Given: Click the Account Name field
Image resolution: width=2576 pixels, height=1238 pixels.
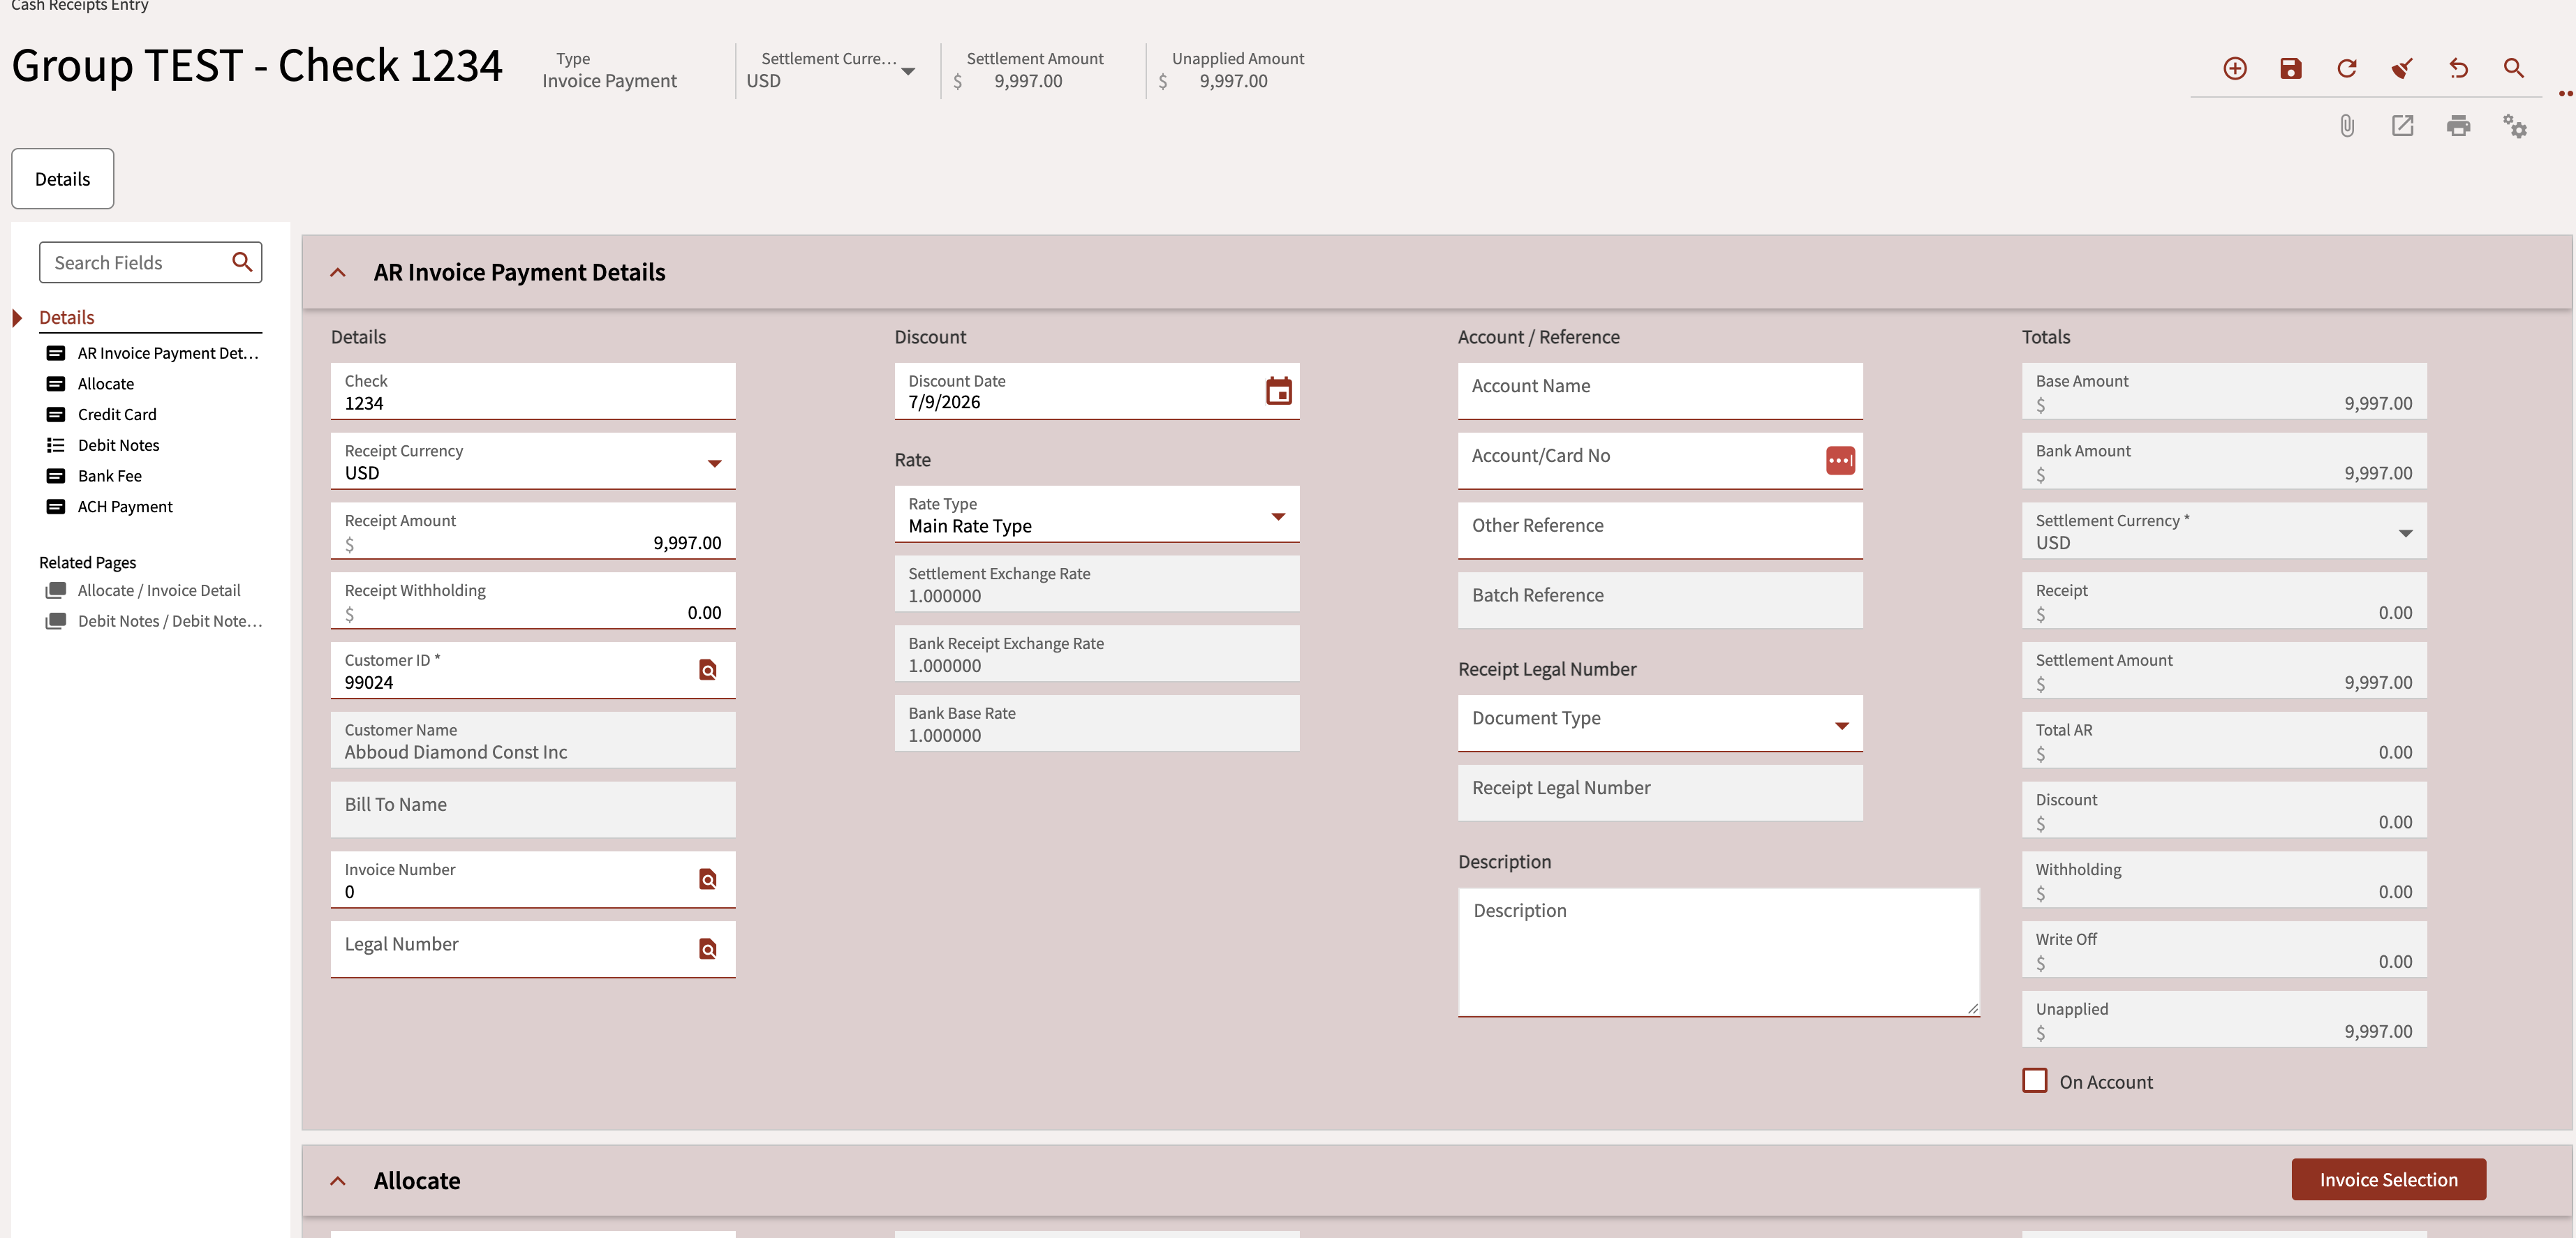Looking at the screenshot, I should click(x=1660, y=391).
